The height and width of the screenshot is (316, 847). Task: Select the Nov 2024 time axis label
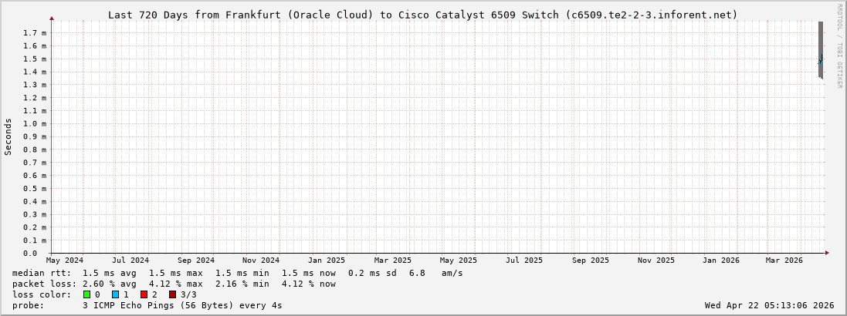click(x=260, y=261)
